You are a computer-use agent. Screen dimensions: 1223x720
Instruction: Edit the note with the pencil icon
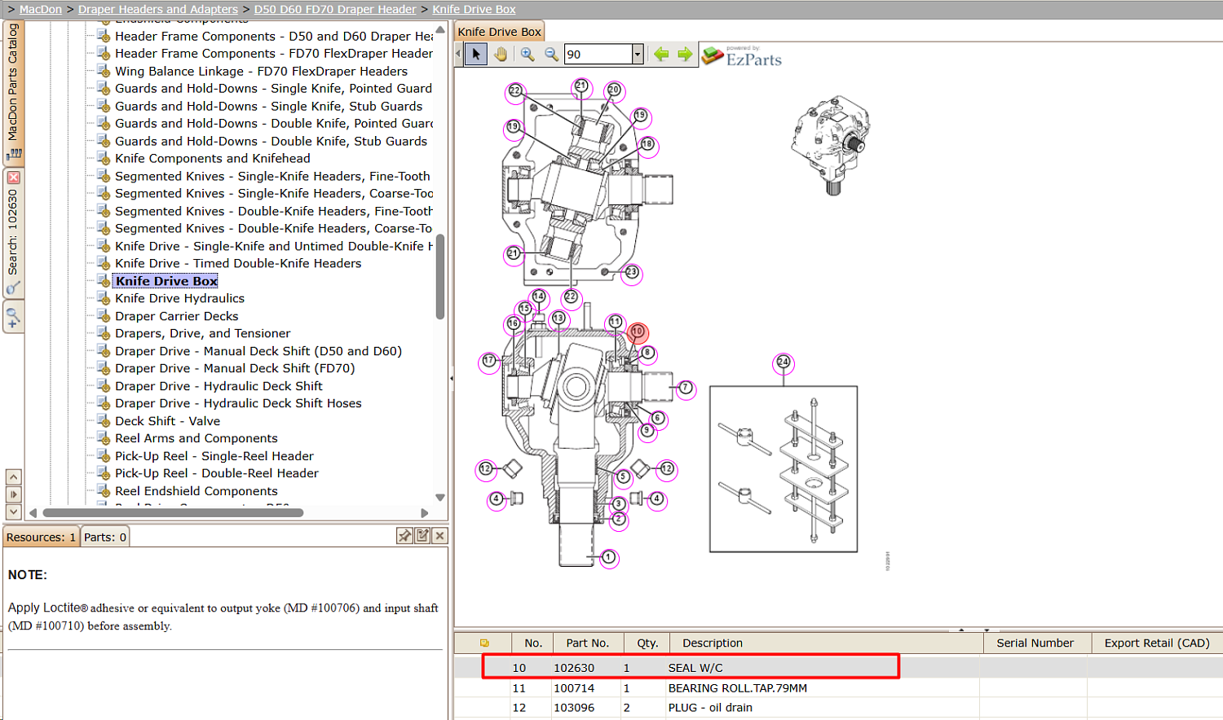[x=422, y=536]
